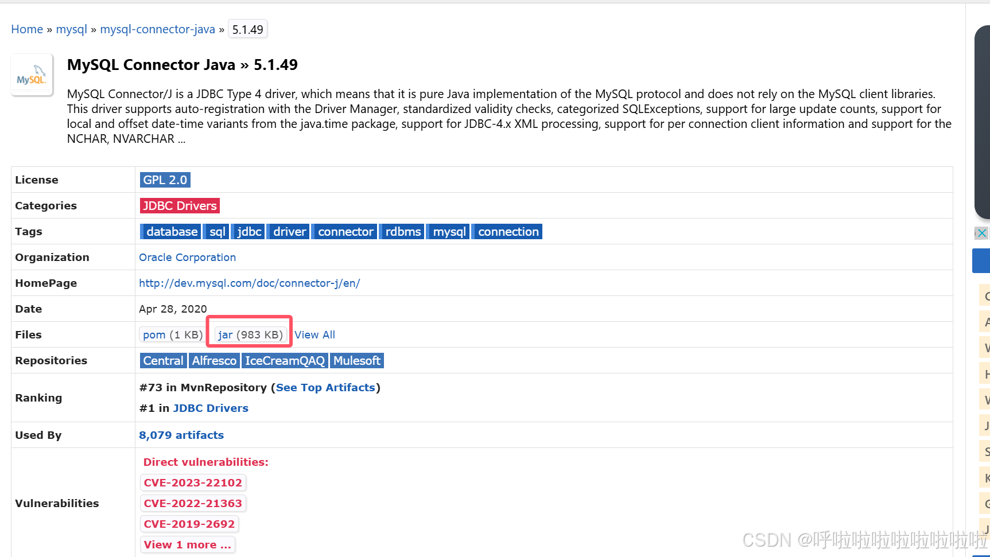990x557 pixels.
Task: Click the HomePage row label
Action: coord(46,283)
